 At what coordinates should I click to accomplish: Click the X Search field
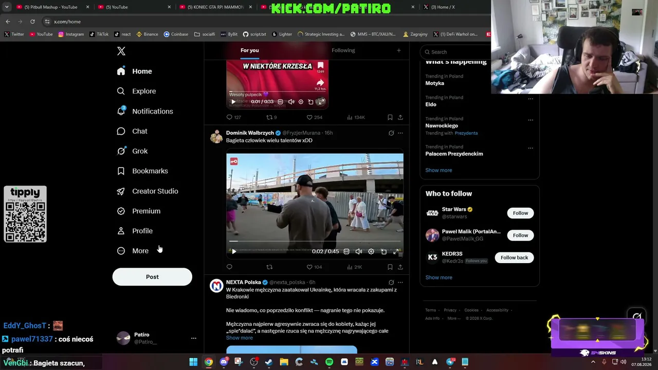coord(455,52)
